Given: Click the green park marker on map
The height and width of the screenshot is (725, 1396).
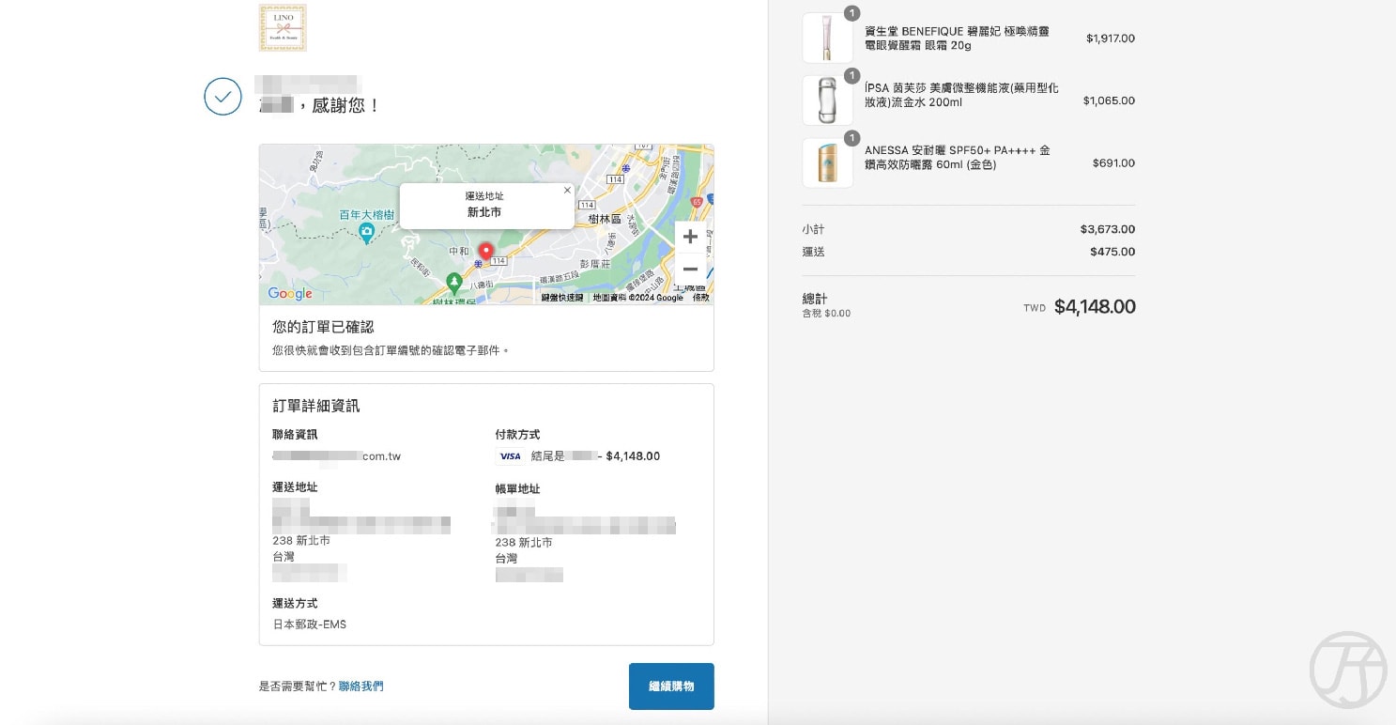Looking at the screenshot, I should pyautogui.click(x=454, y=282).
